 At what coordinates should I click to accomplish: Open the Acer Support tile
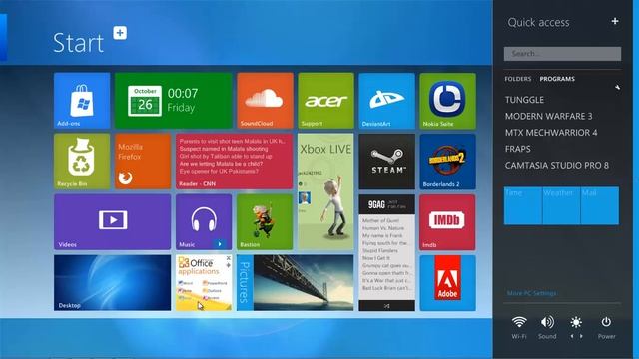pos(325,101)
